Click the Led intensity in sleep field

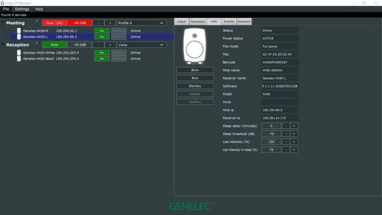pos(271,150)
